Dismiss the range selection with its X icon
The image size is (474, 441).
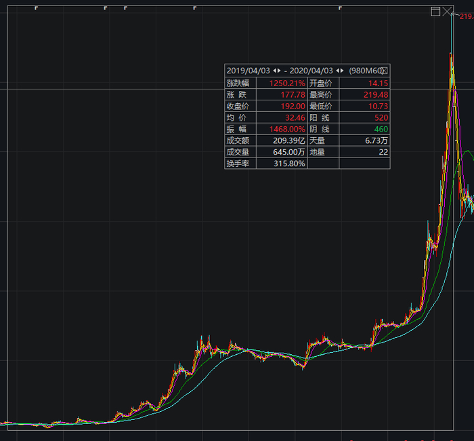446,12
